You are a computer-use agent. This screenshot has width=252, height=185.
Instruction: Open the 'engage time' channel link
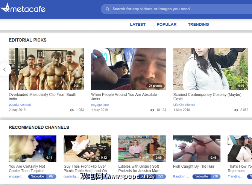click(x=100, y=105)
